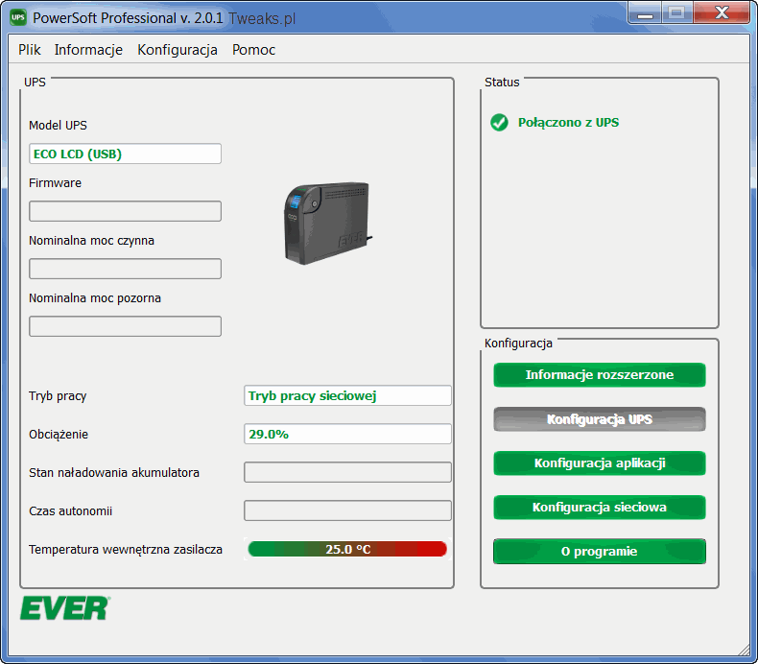Click the 25.0 °C temperature bar
The height and width of the screenshot is (664, 758).
347,549
